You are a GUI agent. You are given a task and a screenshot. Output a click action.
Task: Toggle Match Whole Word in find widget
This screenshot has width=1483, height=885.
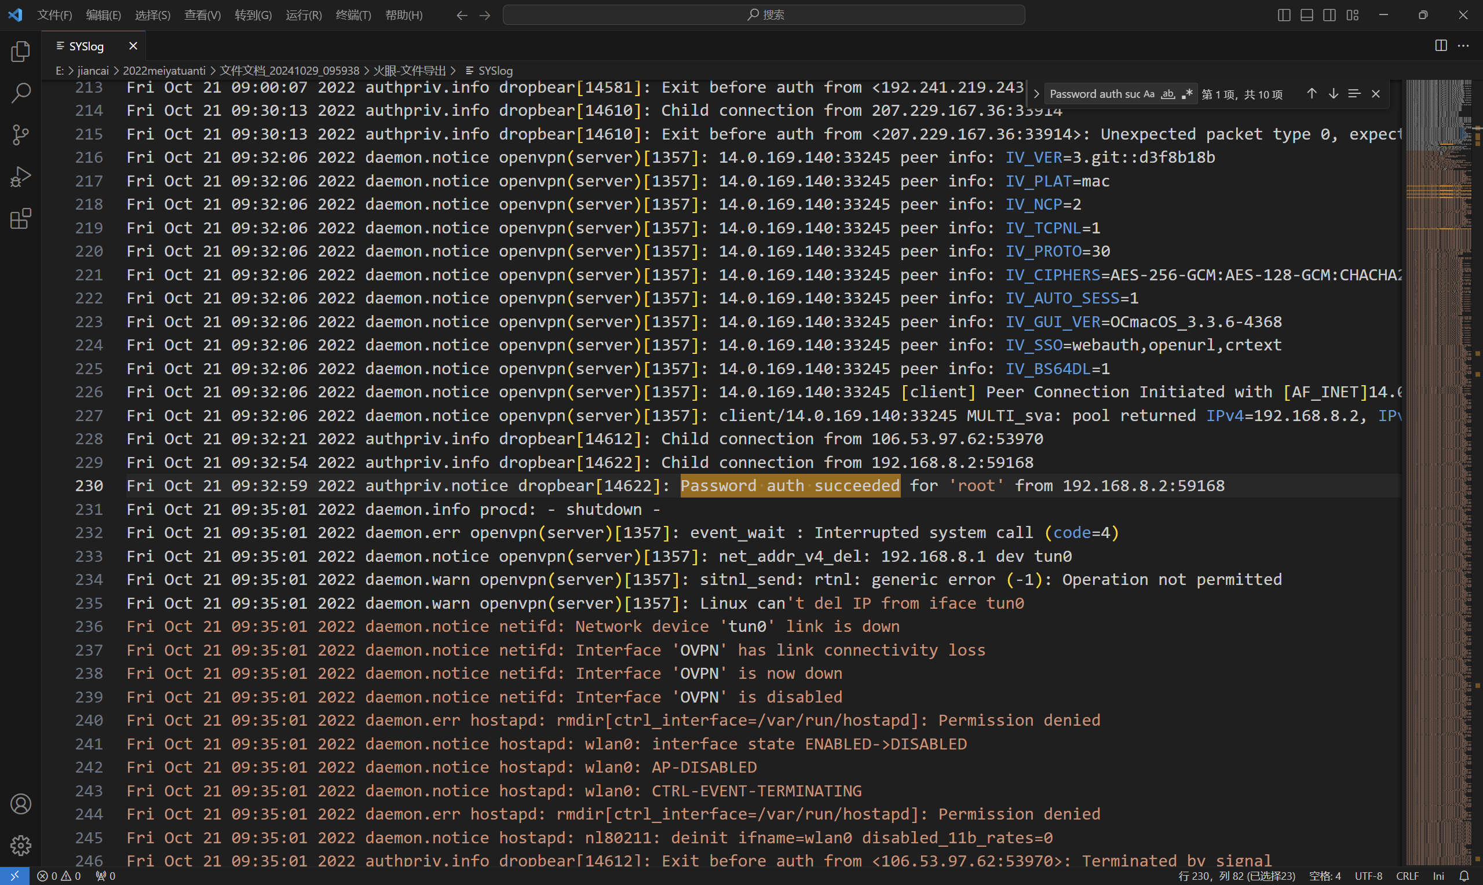[1168, 94]
